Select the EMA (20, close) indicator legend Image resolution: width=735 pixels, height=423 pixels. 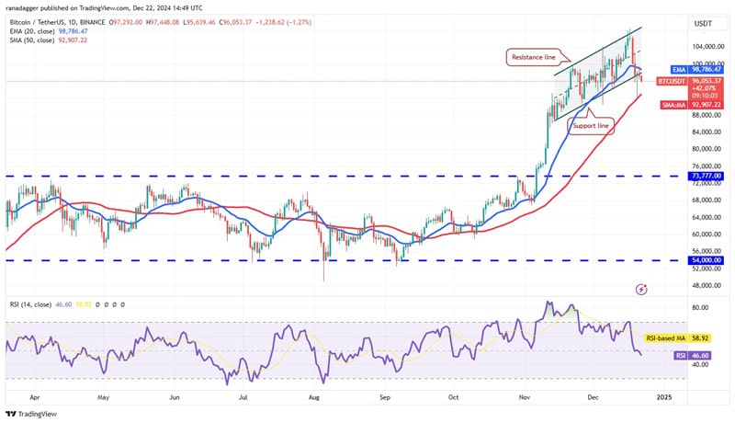(x=49, y=31)
